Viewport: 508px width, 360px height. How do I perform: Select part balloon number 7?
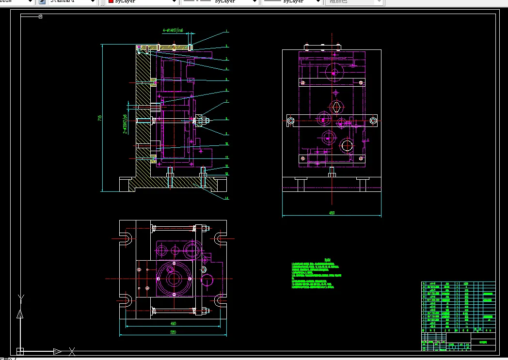click(227, 101)
